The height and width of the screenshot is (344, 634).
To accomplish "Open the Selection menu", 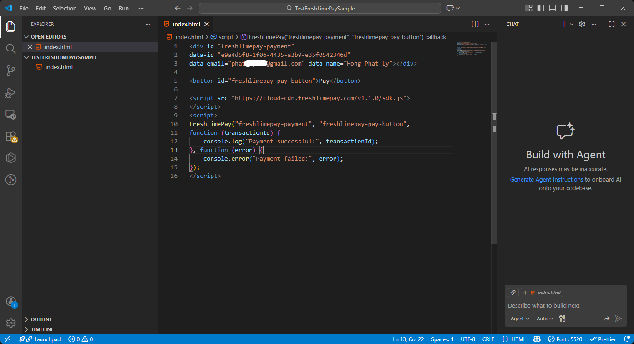I will pyautogui.click(x=65, y=8).
